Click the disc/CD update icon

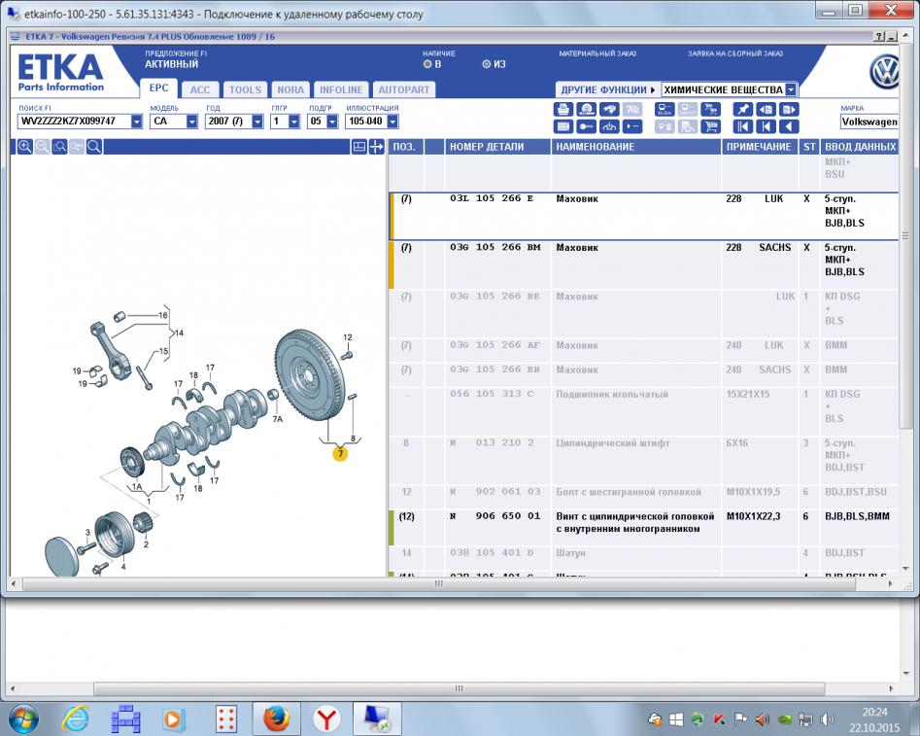coord(586,109)
